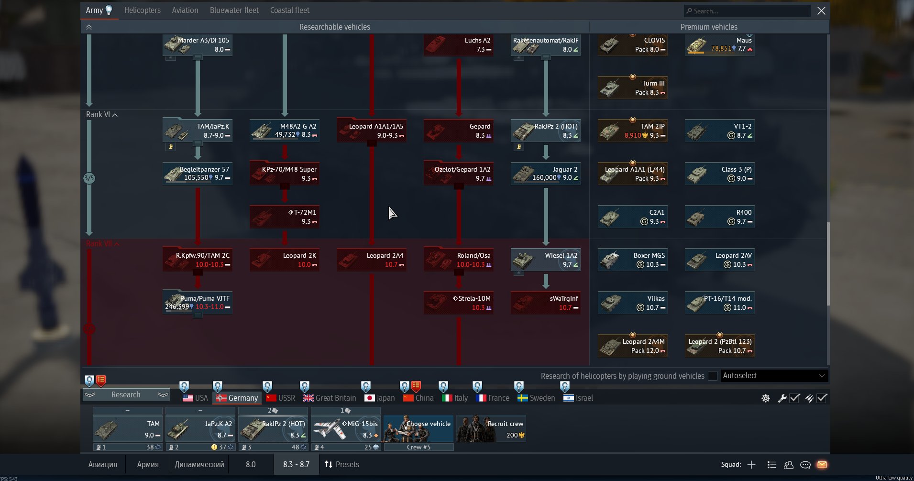
Task: Click the lightbulb badge above the Italy flag
Action: tap(443, 386)
